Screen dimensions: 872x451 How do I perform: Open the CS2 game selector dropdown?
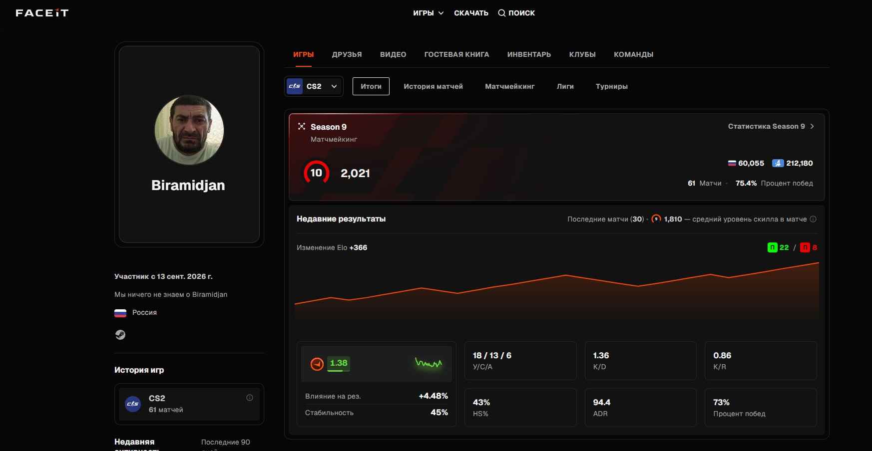coord(314,86)
